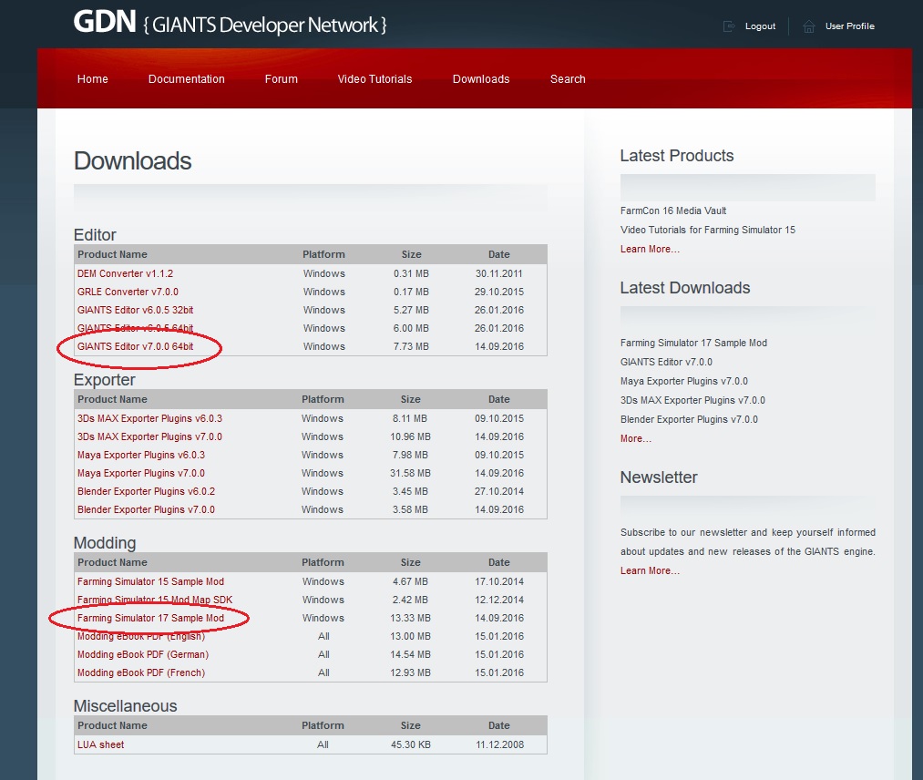Click the 7.73 MB size cell

pos(411,346)
